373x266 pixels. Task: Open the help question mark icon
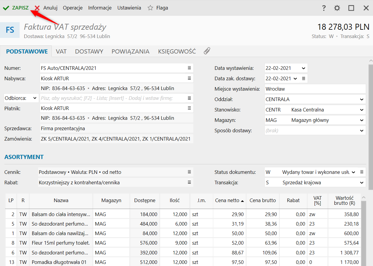pos(324,8)
